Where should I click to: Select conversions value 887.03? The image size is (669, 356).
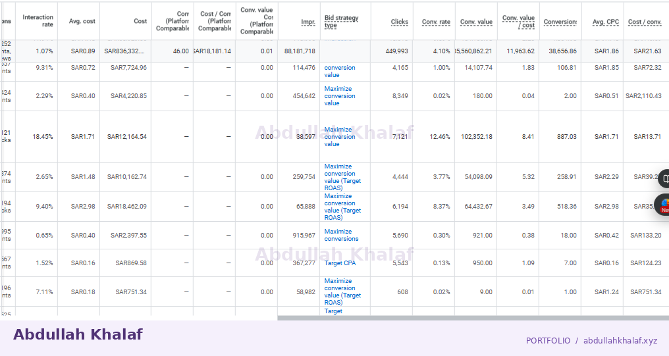click(x=566, y=137)
